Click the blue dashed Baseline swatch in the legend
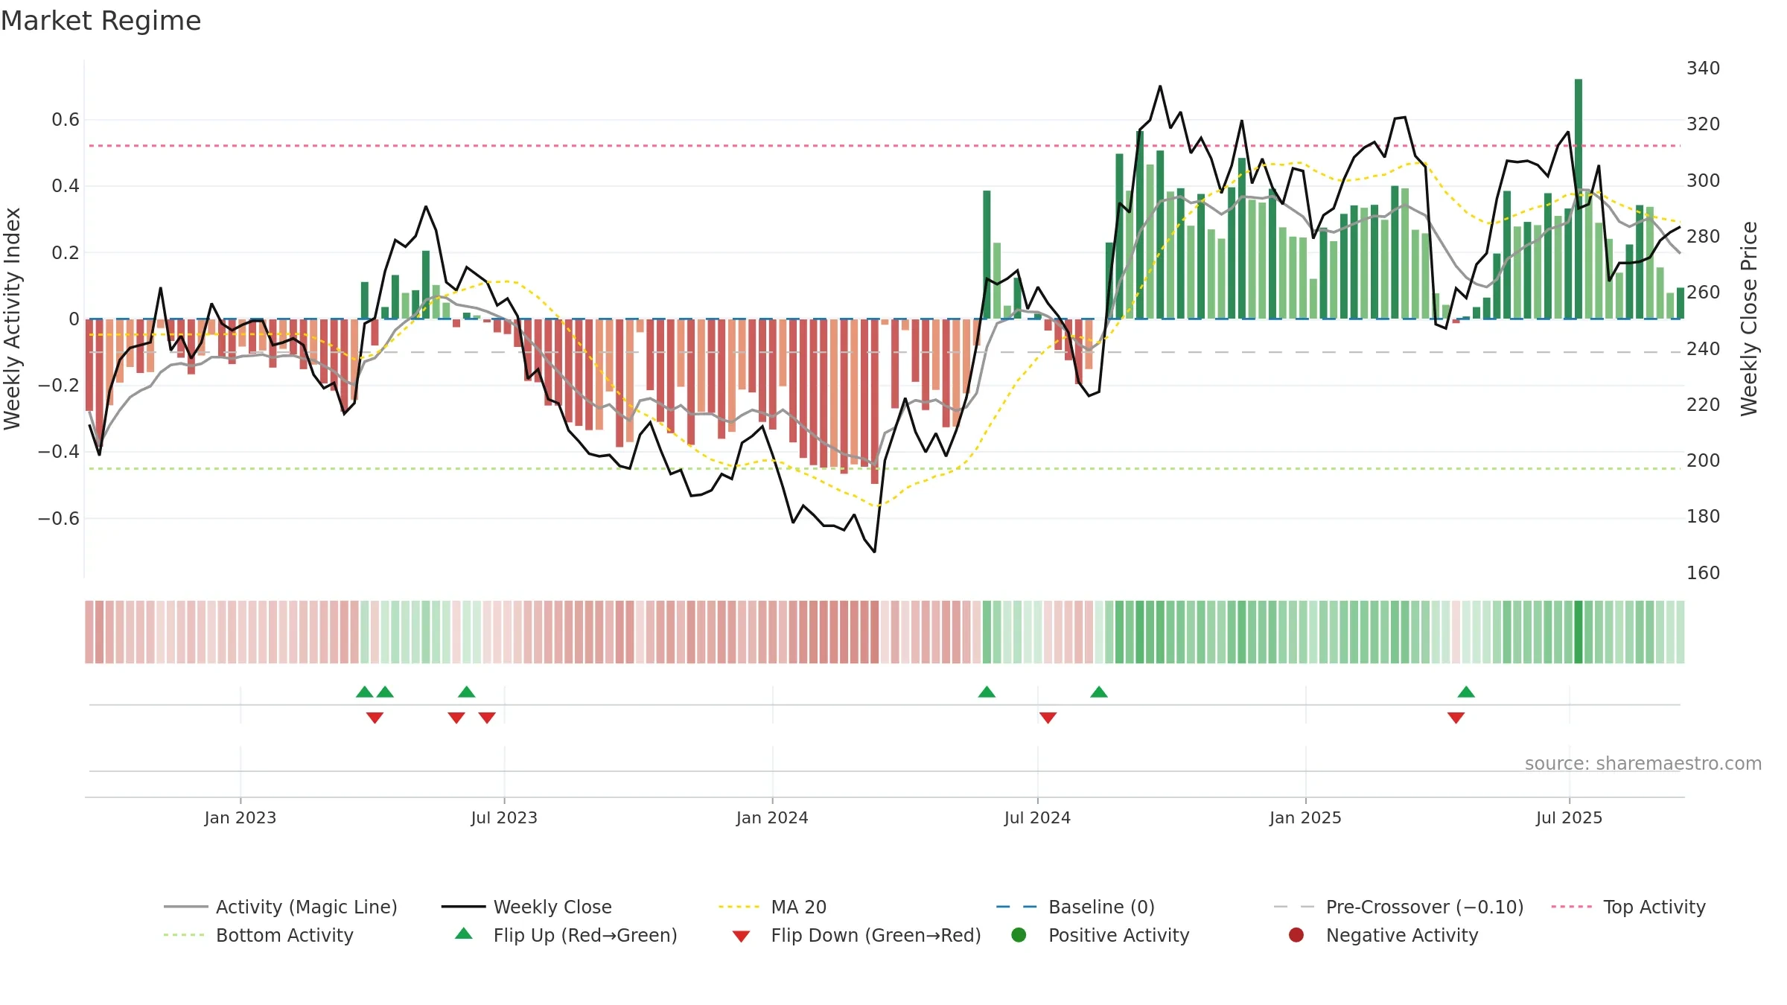The image size is (1787, 1005). tap(1016, 907)
